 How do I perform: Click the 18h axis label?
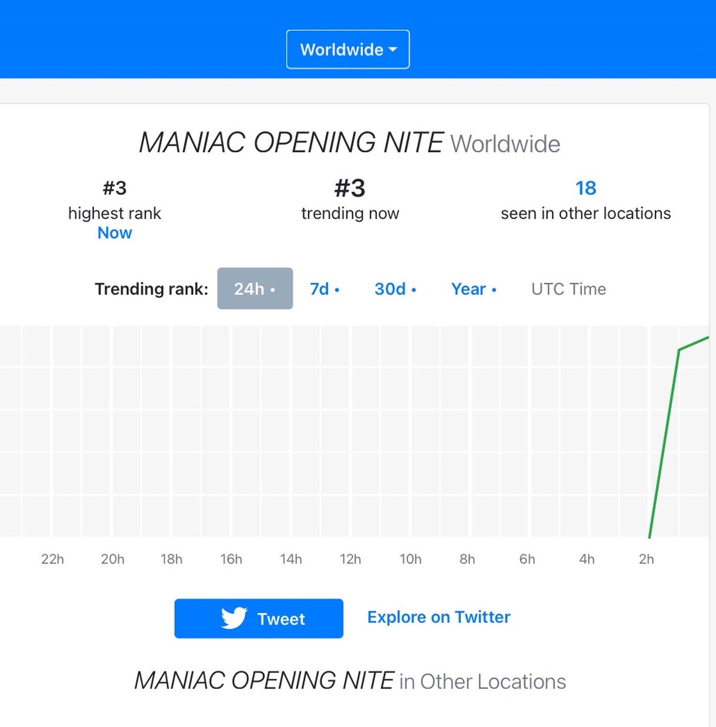click(x=171, y=559)
